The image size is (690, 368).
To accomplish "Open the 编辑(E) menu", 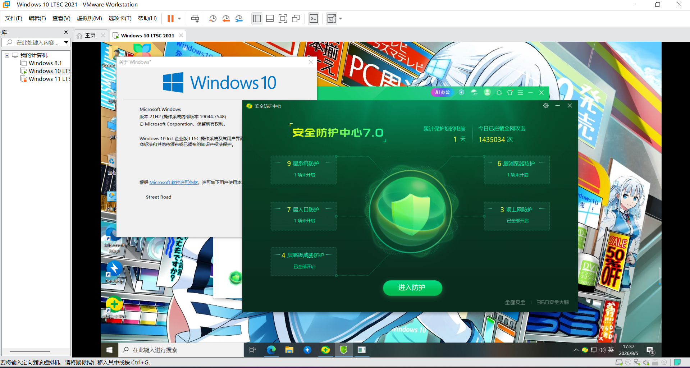I will click(37, 18).
